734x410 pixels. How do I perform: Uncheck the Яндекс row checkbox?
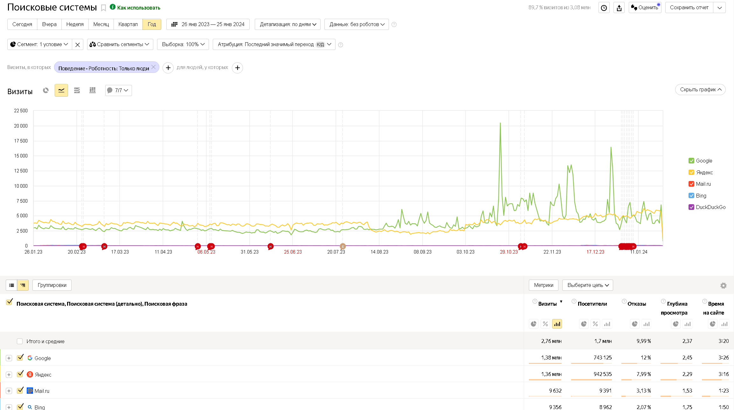pyautogui.click(x=20, y=374)
